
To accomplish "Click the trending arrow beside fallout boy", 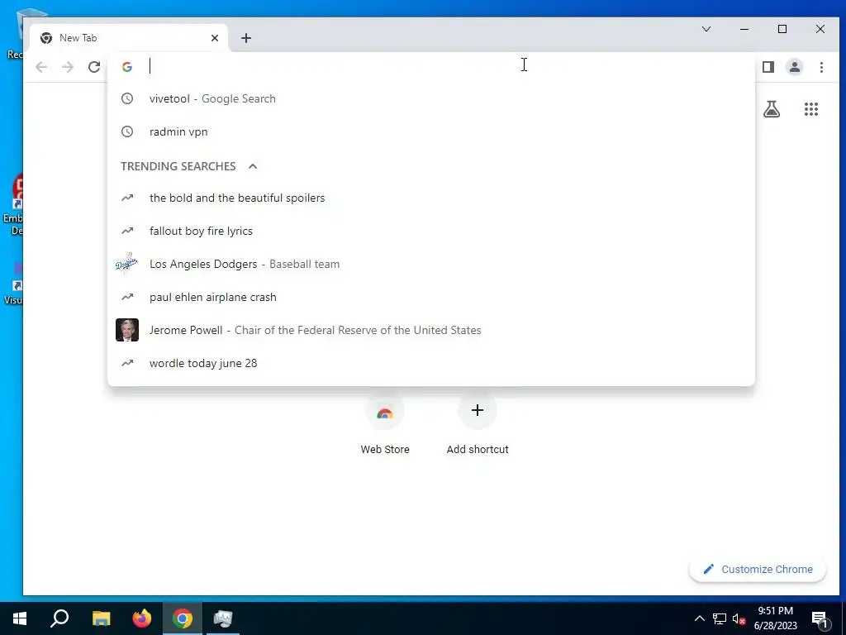I will pyautogui.click(x=127, y=232).
